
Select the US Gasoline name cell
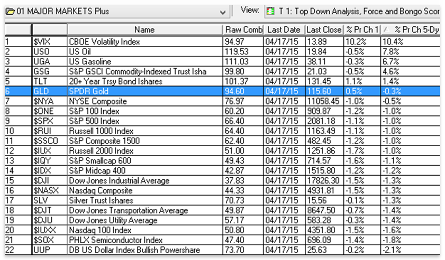click(x=145, y=62)
